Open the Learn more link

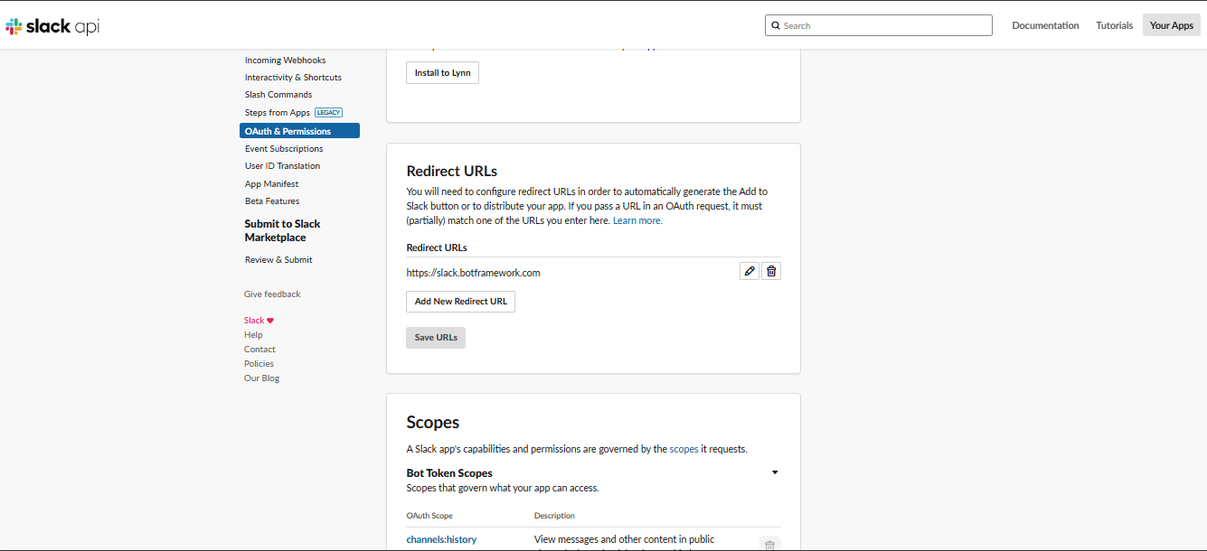637,220
